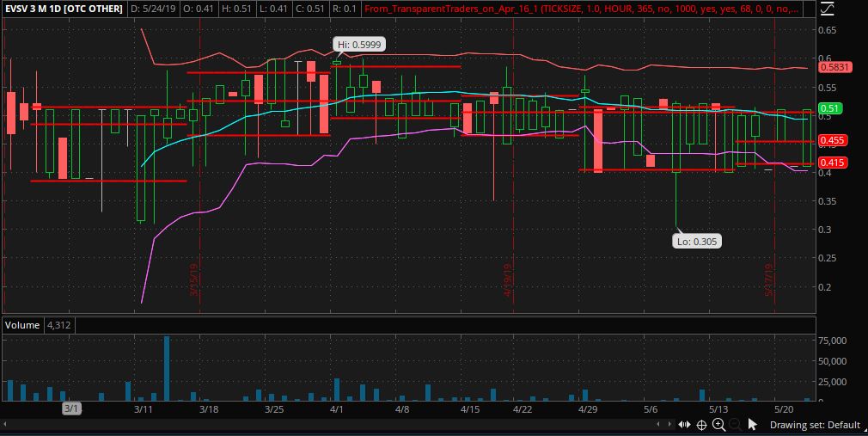The image size is (868, 436).
Task: Click the From_TransparentTraders study title
Action: point(581,9)
